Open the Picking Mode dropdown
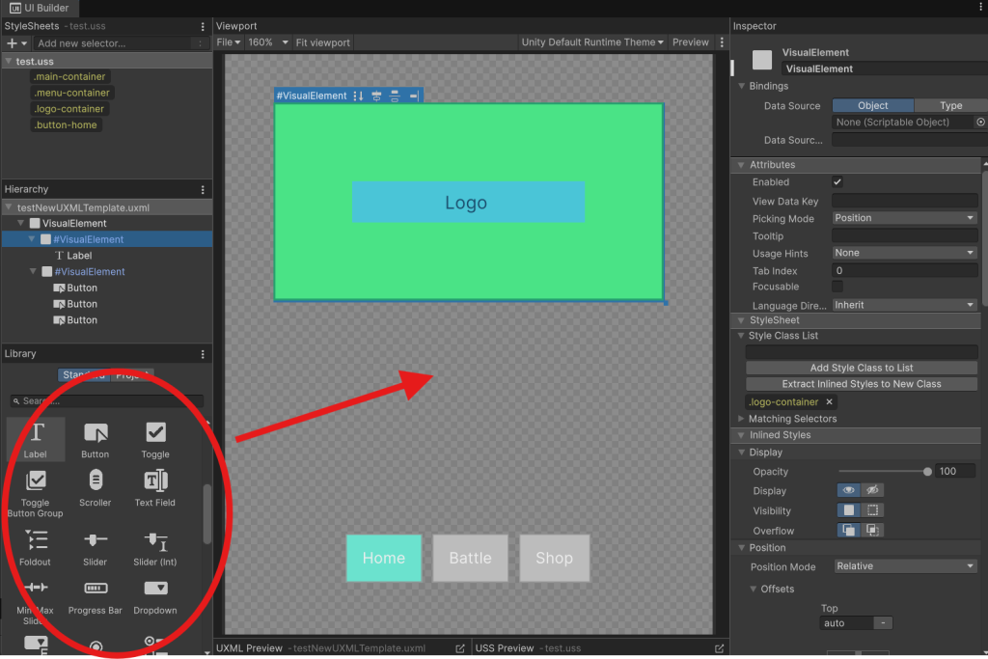Screen dimensions: 988x659 (904, 218)
